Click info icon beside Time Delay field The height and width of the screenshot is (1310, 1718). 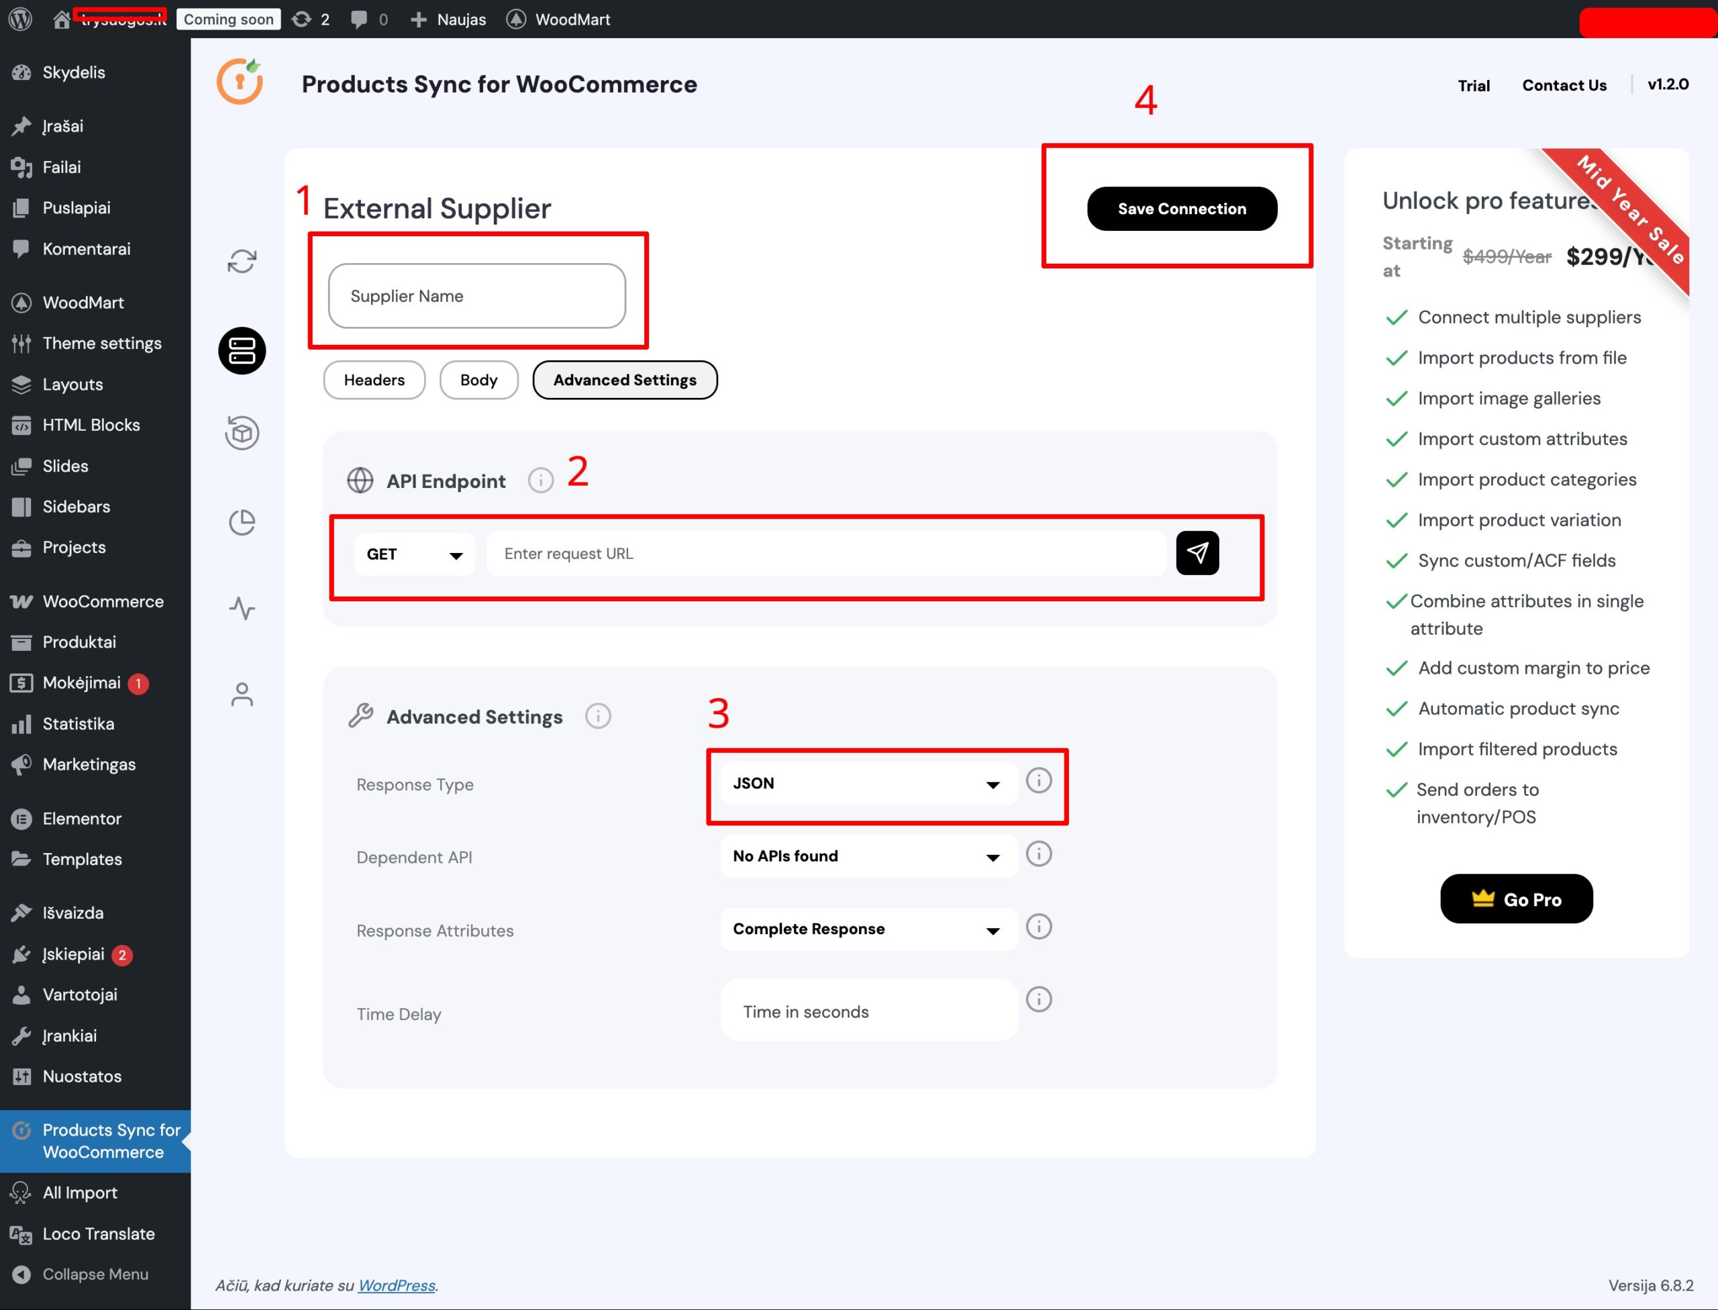tap(1038, 999)
